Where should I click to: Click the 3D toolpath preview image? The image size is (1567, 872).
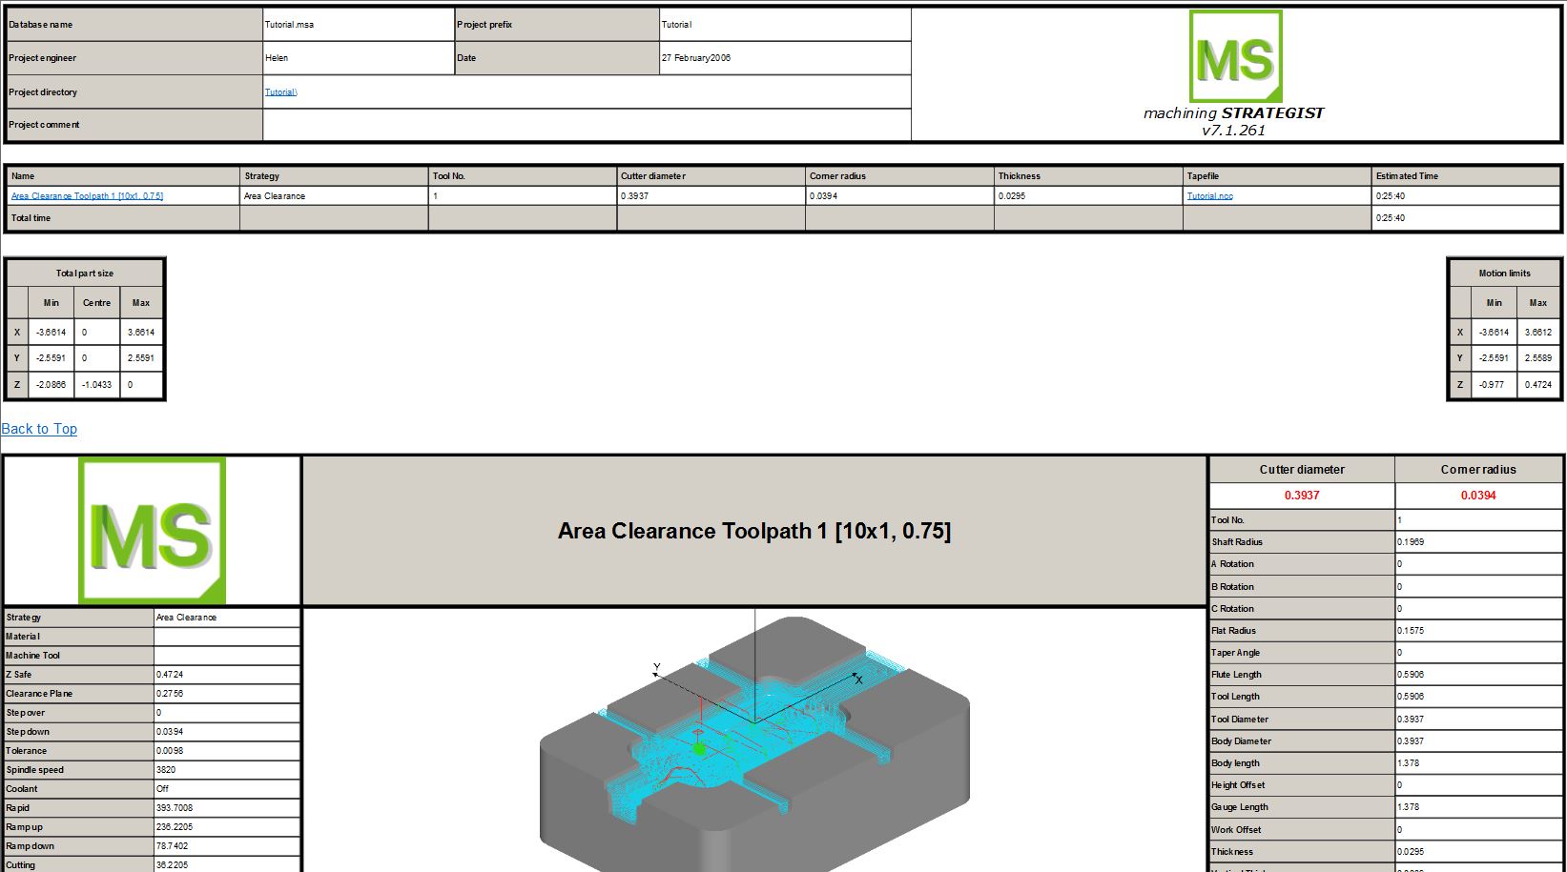point(754,743)
